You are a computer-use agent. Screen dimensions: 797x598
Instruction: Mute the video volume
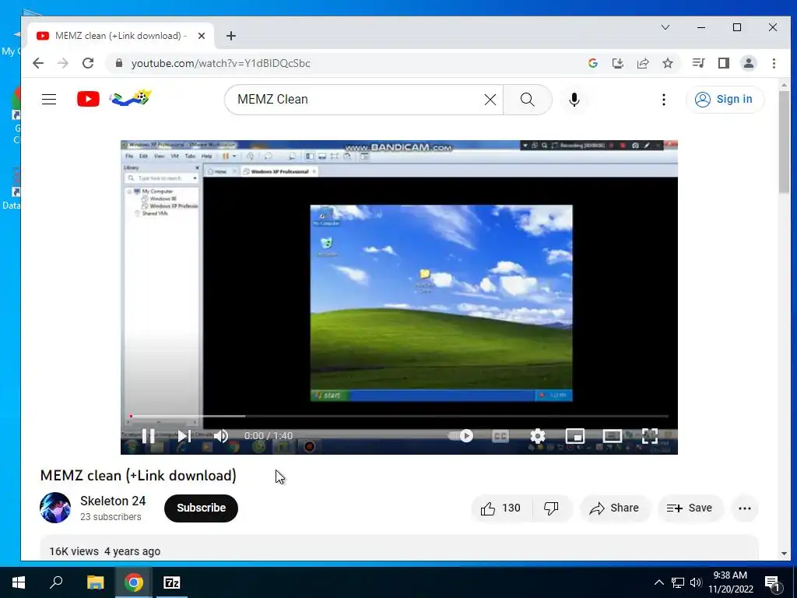pos(221,436)
